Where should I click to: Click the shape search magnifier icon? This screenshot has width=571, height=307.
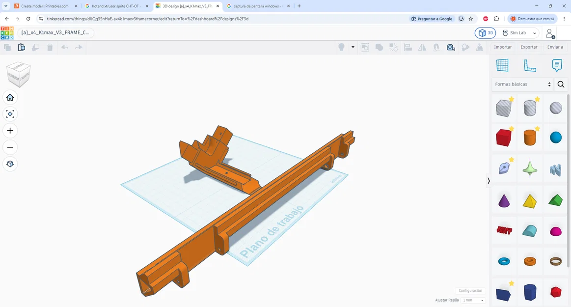(561, 84)
